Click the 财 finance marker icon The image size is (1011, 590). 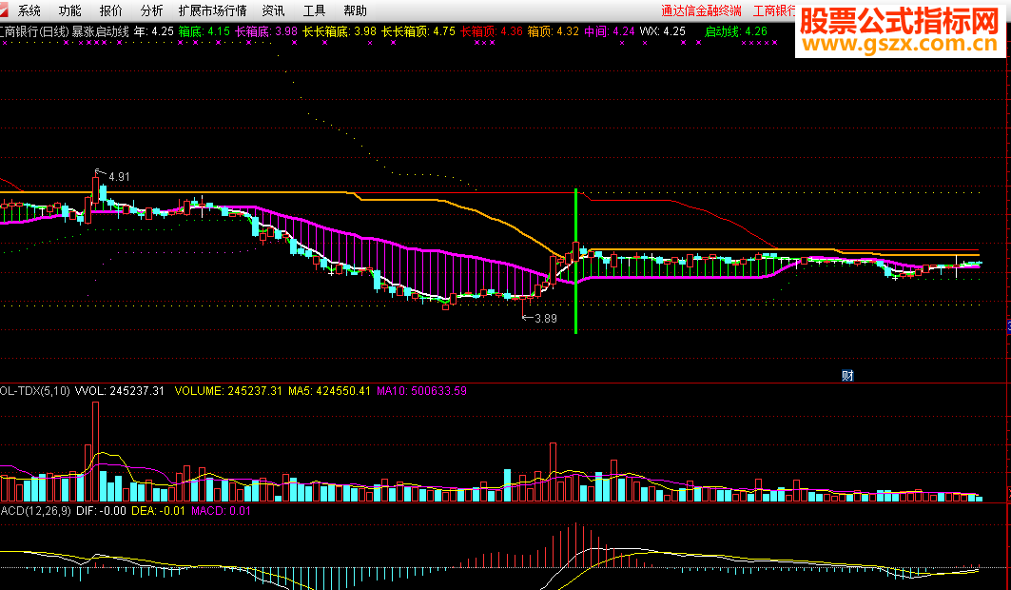point(847,375)
